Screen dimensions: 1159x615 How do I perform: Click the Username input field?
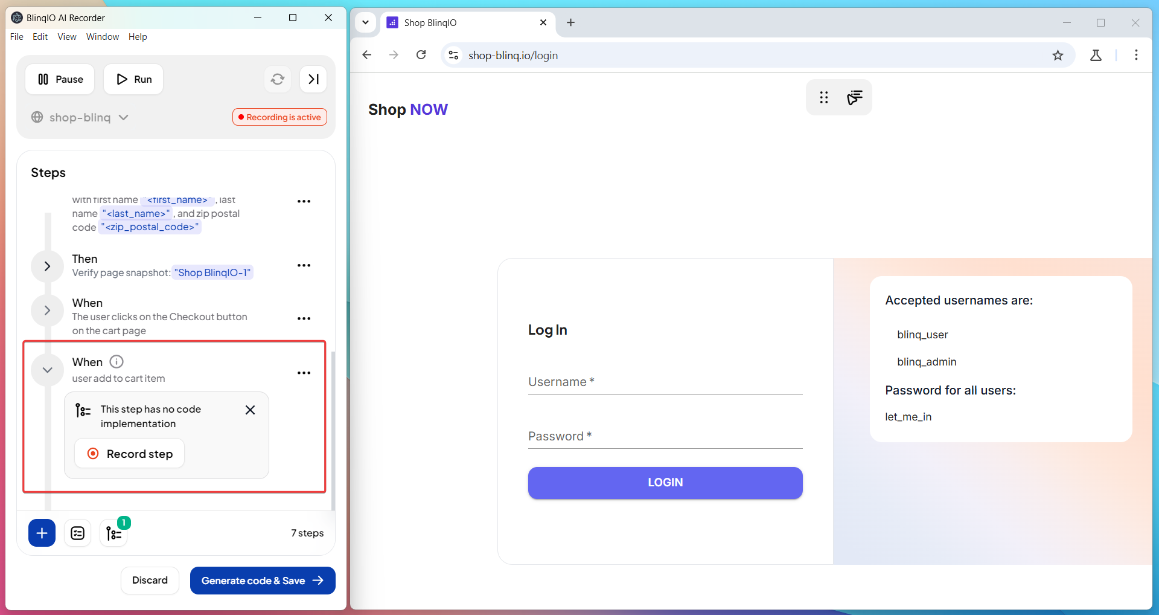[665, 382]
